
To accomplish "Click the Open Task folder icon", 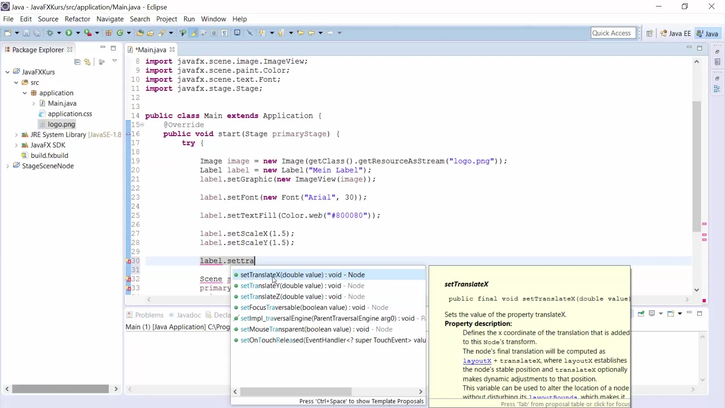I will coord(151,33).
